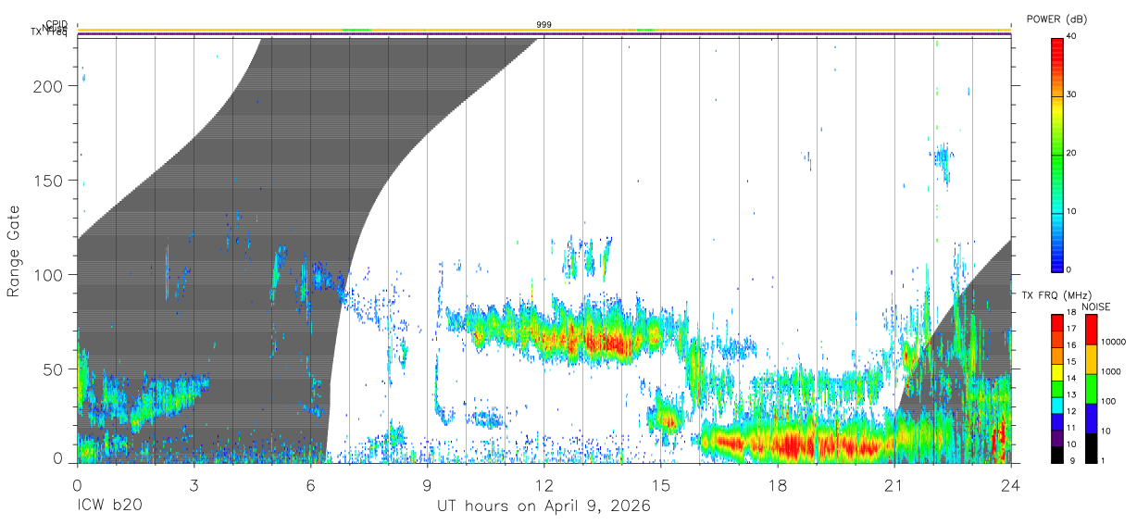The width and height of the screenshot is (1137, 525).
Task: Click the "17" label in TX FRQ legend
Action: pyautogui.click(x=1070, y=330)
